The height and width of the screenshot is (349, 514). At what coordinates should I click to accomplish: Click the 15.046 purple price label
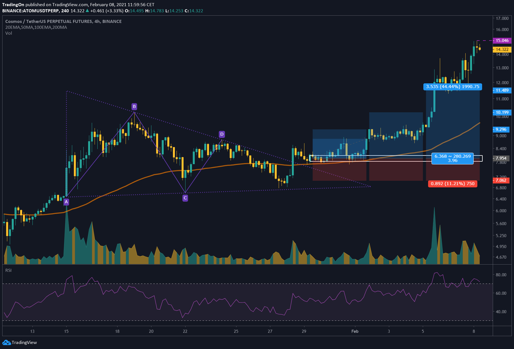click(502, 41)
